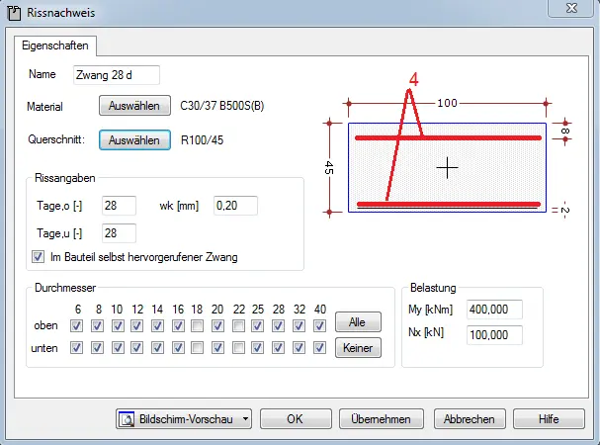Click the My [kNm] input field

pyautogui.click(x=494, y=310)
